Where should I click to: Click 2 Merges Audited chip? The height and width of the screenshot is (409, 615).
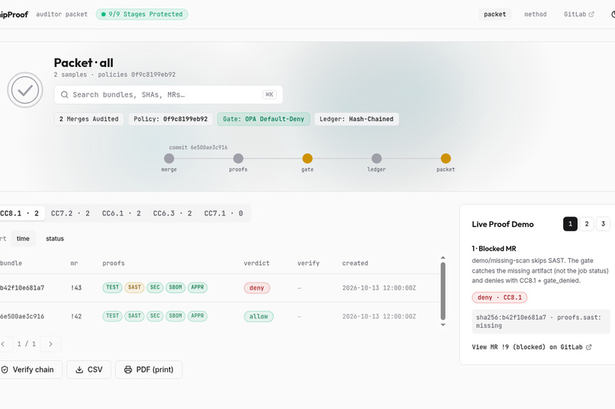(x=89, y=119)
